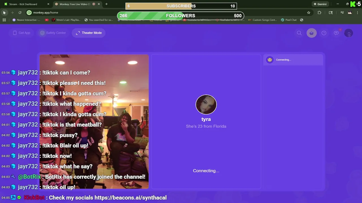Open Pixel Chat bookmark
Image resolution: width=362 pixels, height=203 pixels.
point(289,20)
